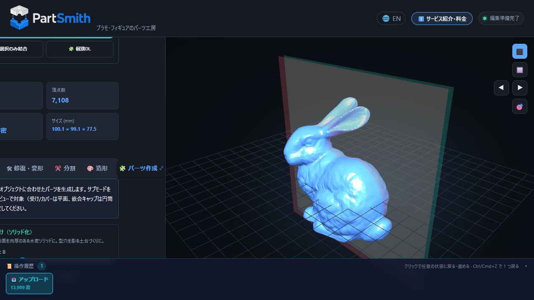Click the target recenter view icon
Viewport: 534px width, 300px height.
(x=519, y=107)
